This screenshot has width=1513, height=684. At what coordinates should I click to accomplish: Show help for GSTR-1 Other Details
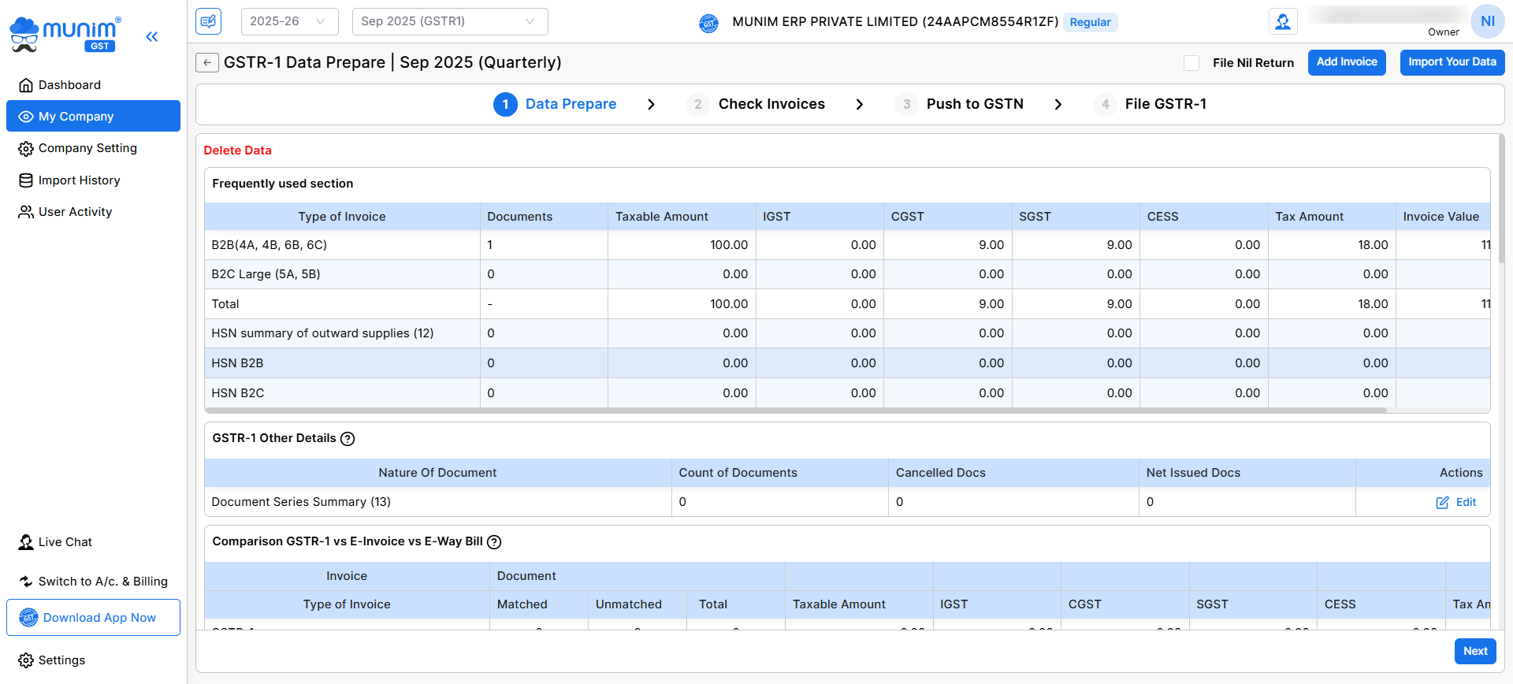point(348,439)
